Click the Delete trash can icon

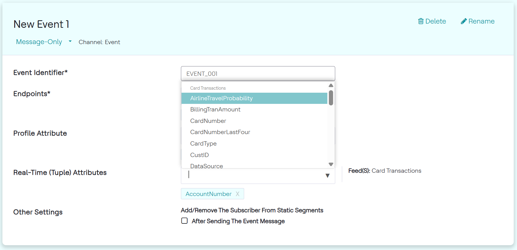tap(421, 21)
